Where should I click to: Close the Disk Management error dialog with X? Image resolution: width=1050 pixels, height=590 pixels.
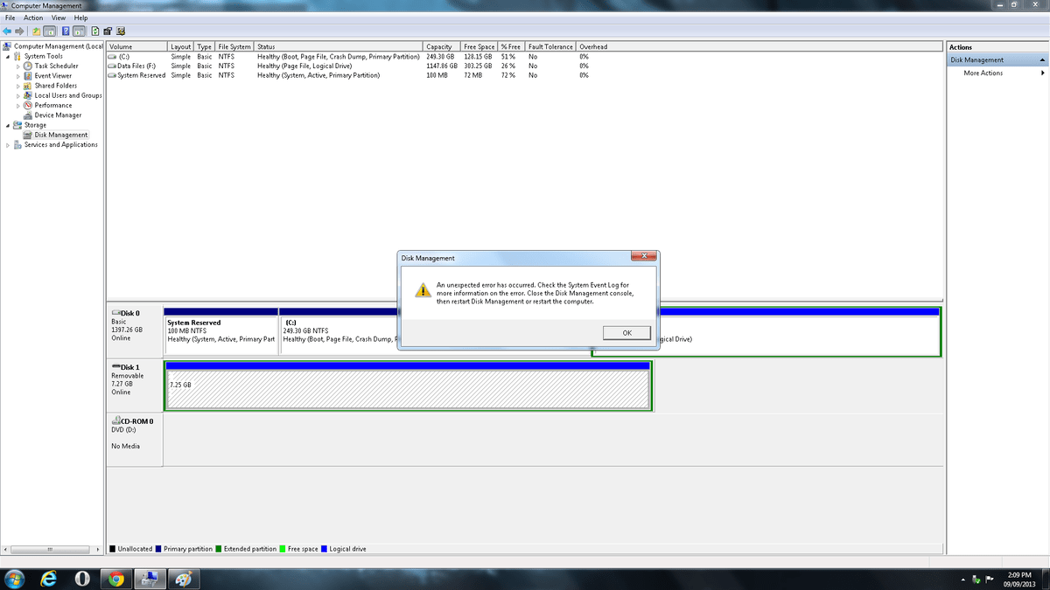coord(643,256)
